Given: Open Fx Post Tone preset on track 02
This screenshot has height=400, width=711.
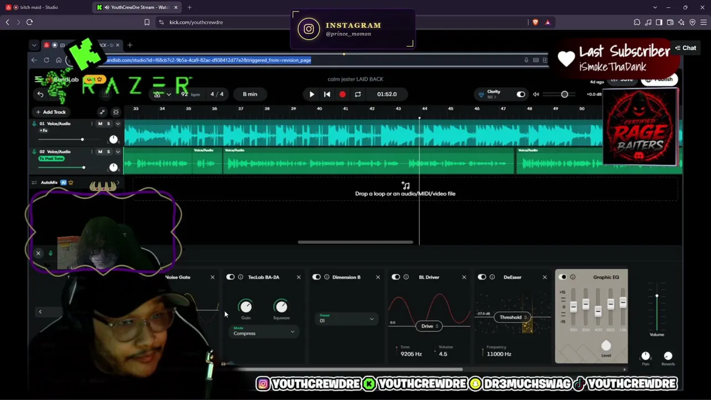Looking at the screenshot, I should click(x=52, y=159).
